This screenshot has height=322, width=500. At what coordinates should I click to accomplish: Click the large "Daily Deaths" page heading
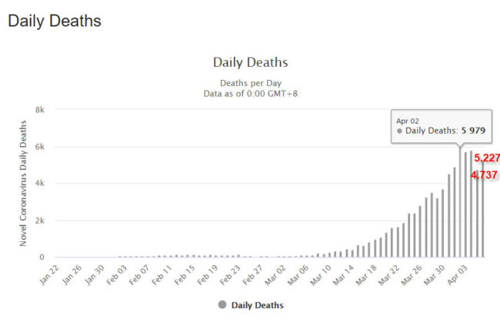click(x=55, y=22)
